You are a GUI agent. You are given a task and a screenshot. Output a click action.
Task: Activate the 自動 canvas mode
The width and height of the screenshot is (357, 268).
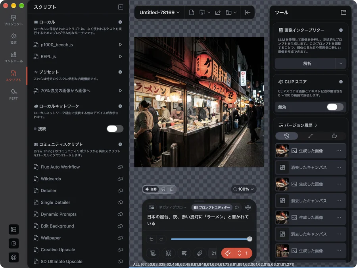[x=151, y=189]
